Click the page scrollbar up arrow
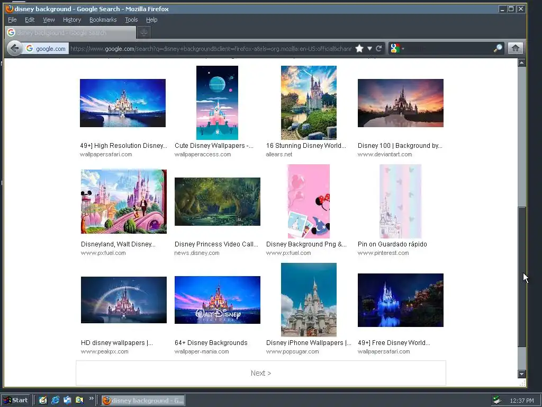The image size is (542, 407). [x=521, y=63]
